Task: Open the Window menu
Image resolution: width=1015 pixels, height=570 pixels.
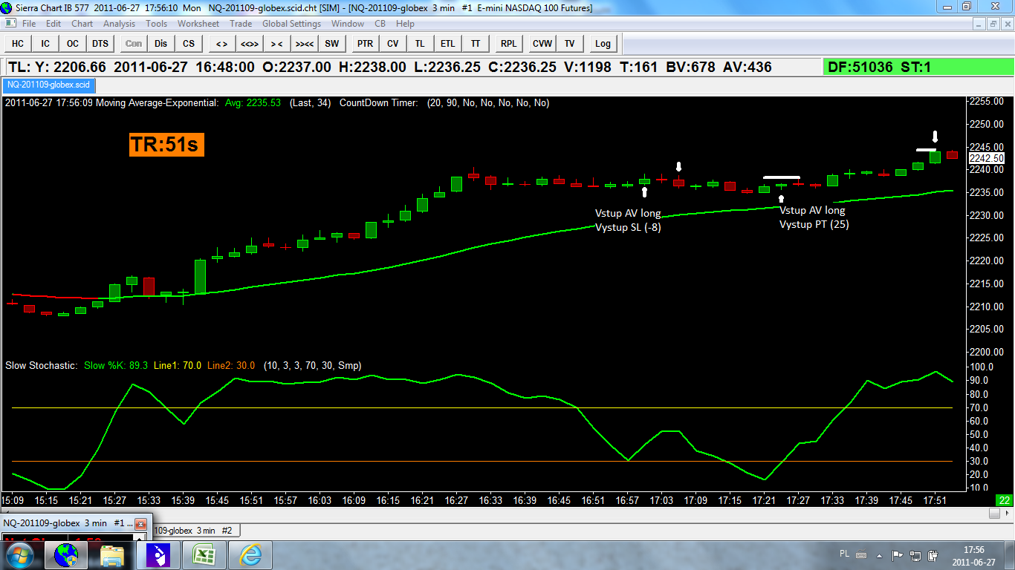Action: (x=348, y=24)
